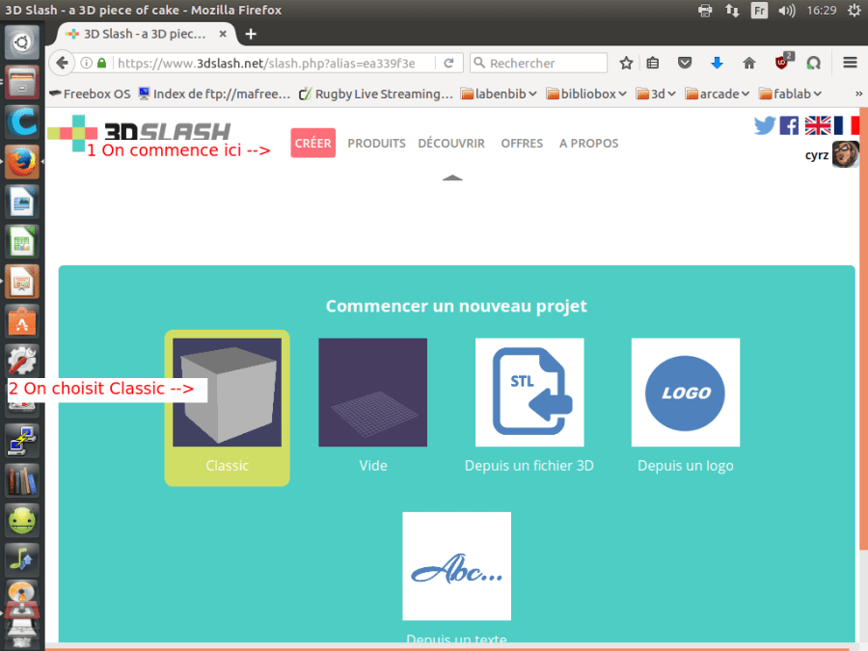Viewport: 868px width, 651px height.
Task: Open the DÉCOUVRIR menu
Action: click(x=451, y=143)
